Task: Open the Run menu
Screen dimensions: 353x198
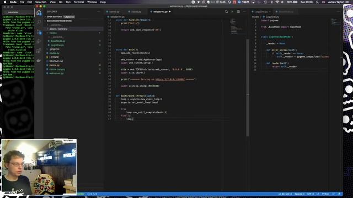Action: [x=68, y=2]
